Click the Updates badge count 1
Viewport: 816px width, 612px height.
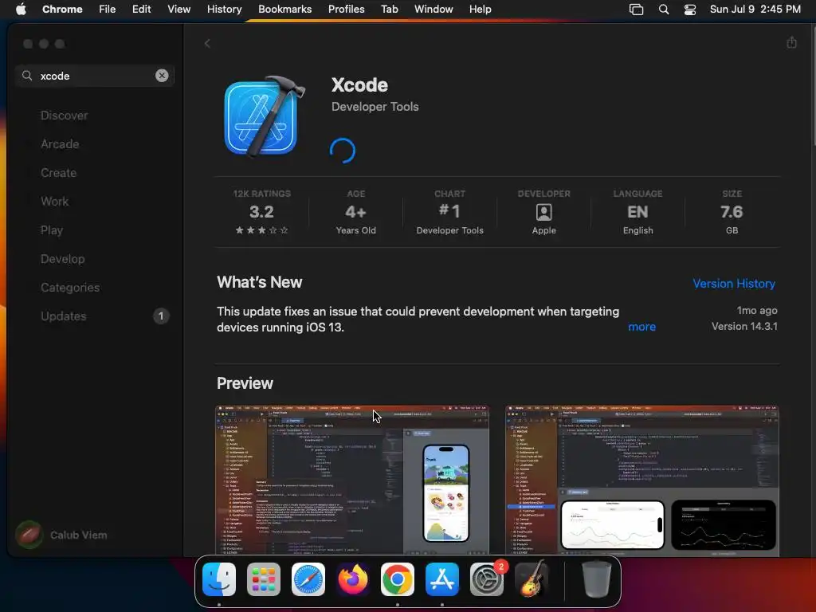161,316
